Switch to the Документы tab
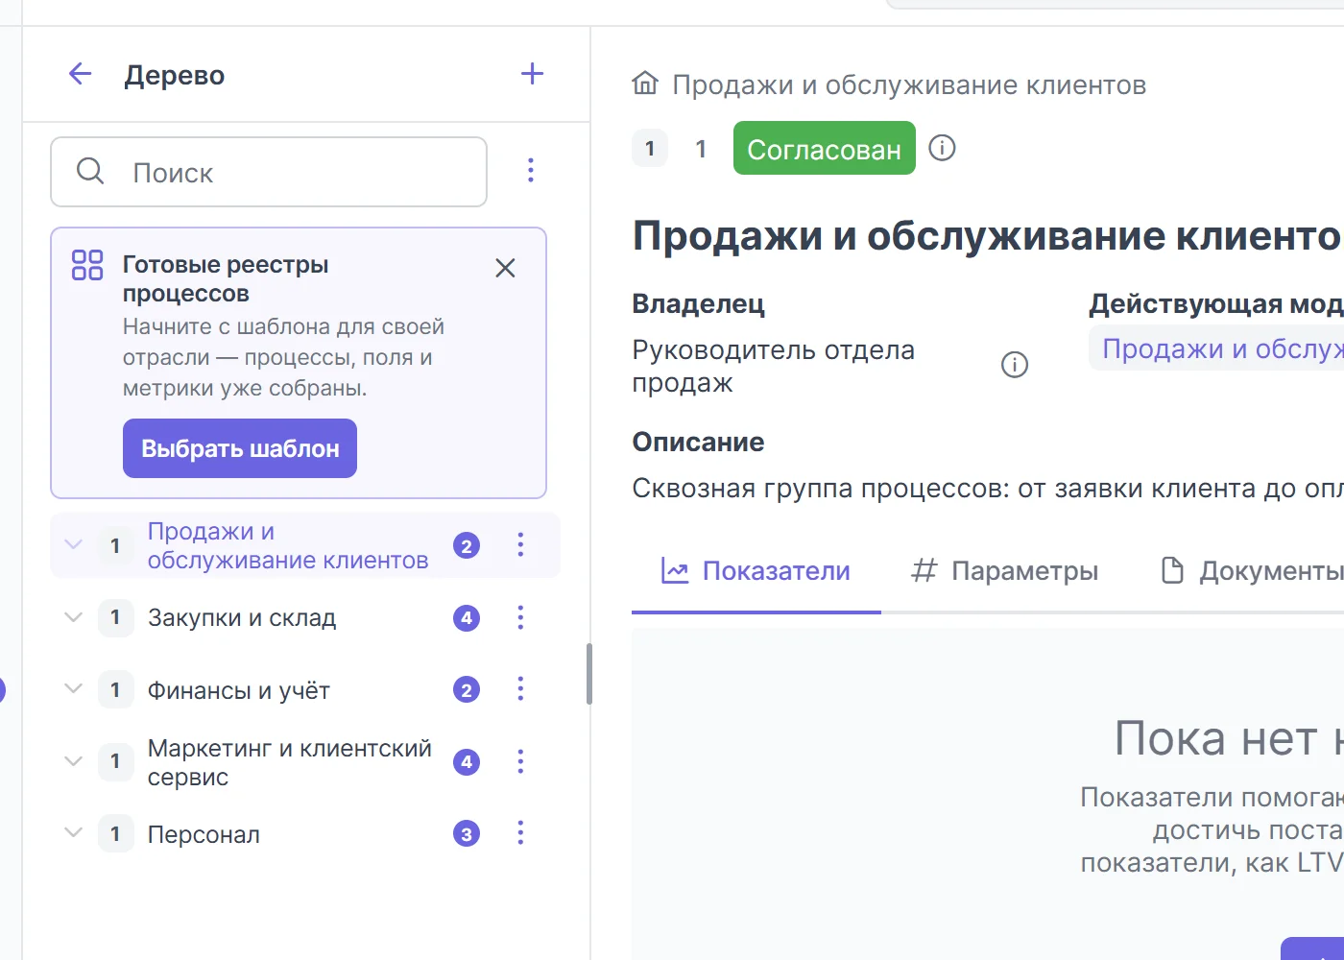1344x960 pixels. (x=1251, y=571)
